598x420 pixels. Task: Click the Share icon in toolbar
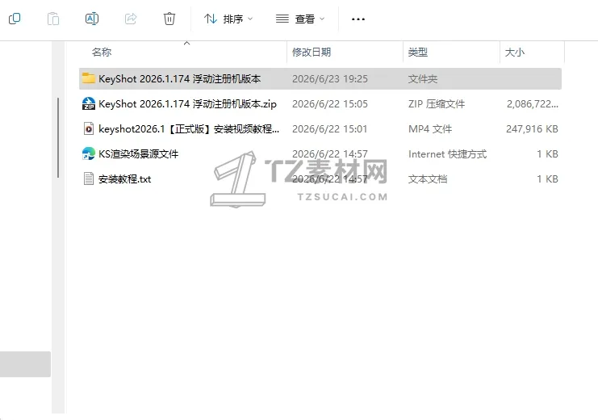[x=131, y=19]
